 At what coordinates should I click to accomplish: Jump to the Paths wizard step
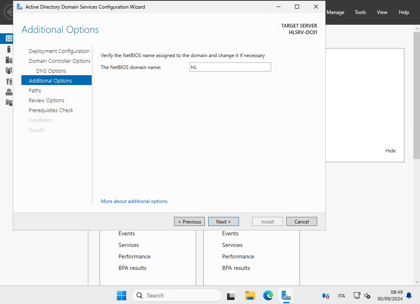pyautogui.click(x=35, y=91)
